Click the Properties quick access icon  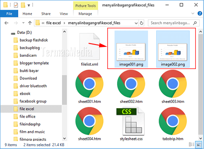(16, 5)
